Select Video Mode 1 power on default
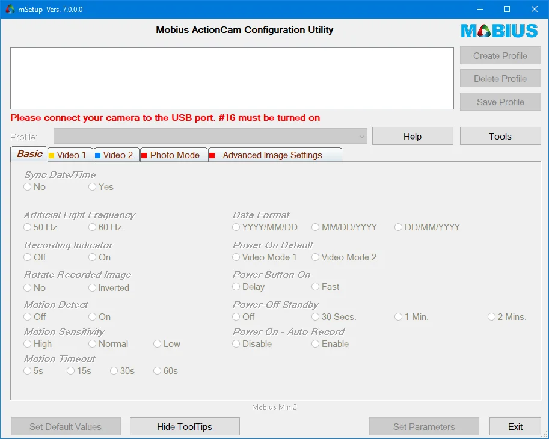 pyautogui.click(x=265, y=257)
